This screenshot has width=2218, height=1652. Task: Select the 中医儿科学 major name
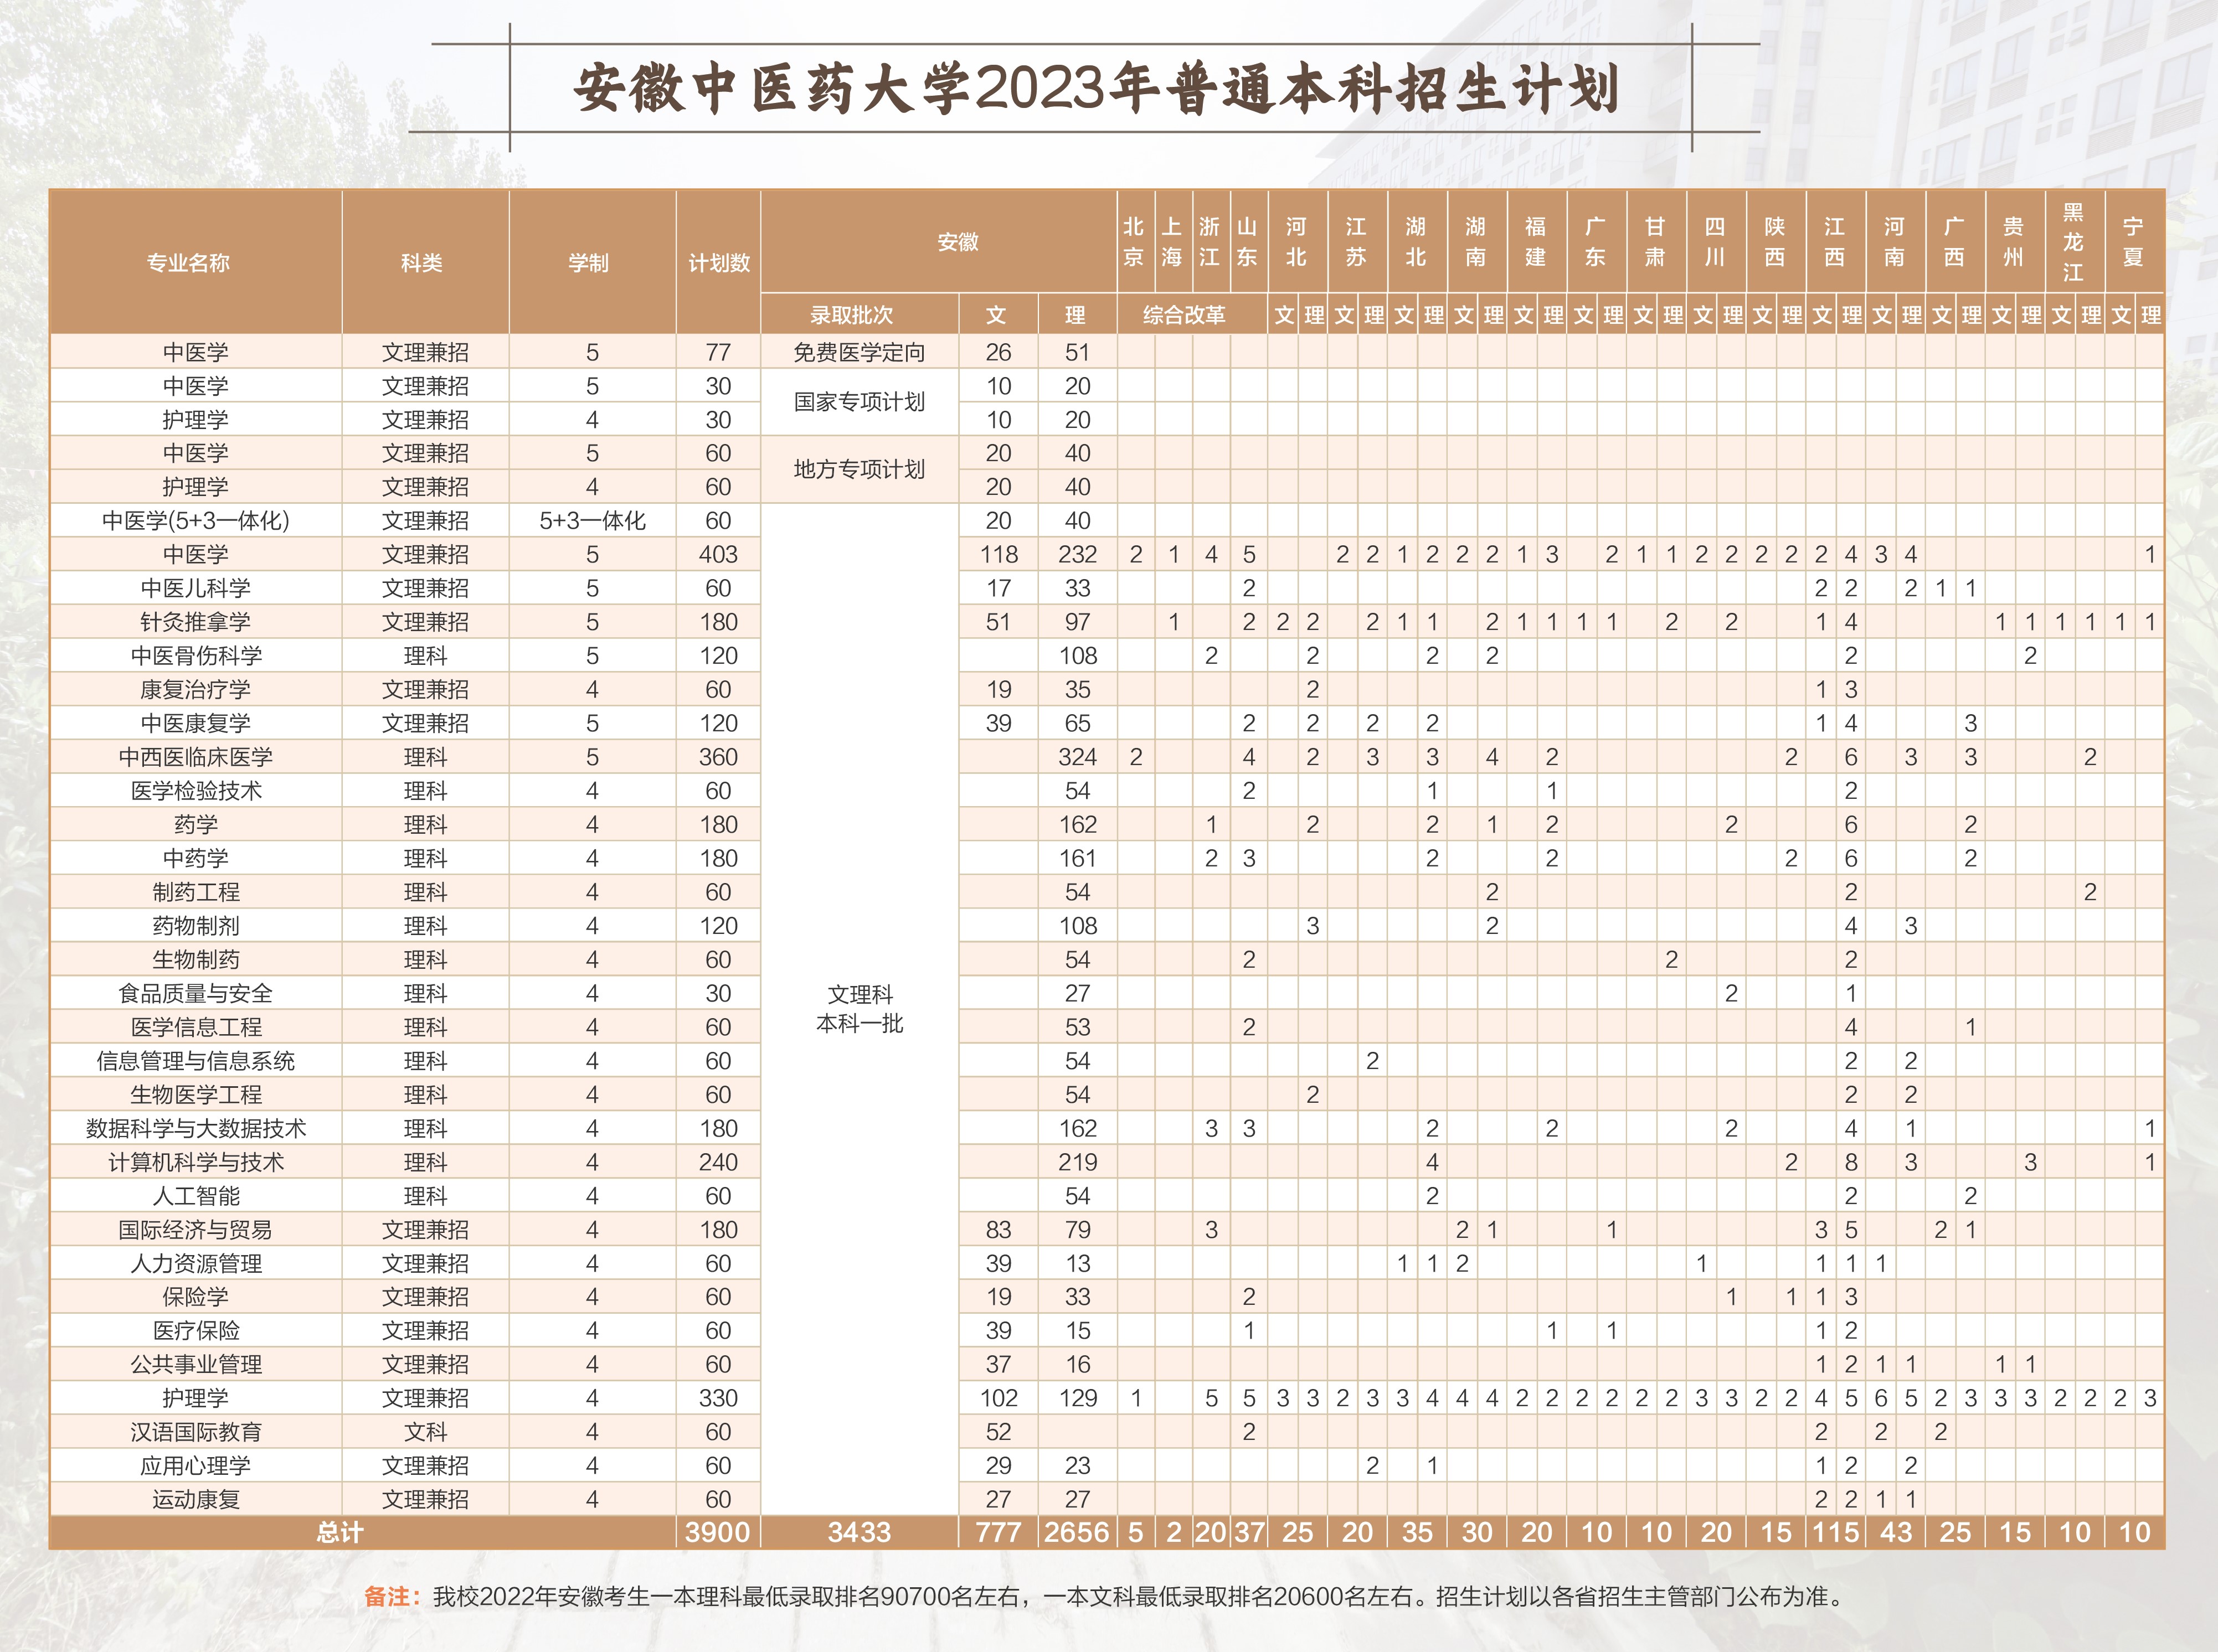click(x=196, y=588)
